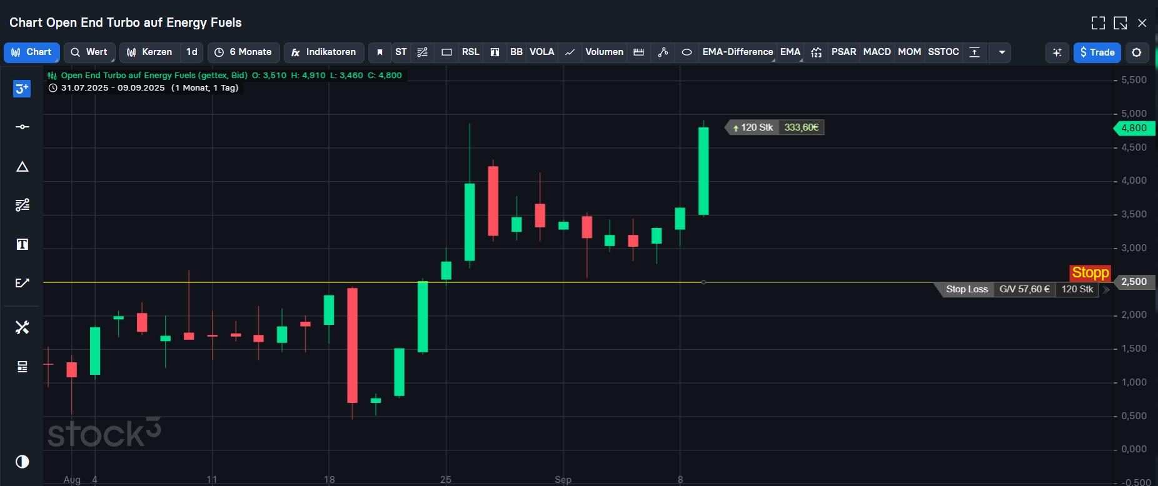Toggle the dark/light contrast mode icon

point(23,462)
